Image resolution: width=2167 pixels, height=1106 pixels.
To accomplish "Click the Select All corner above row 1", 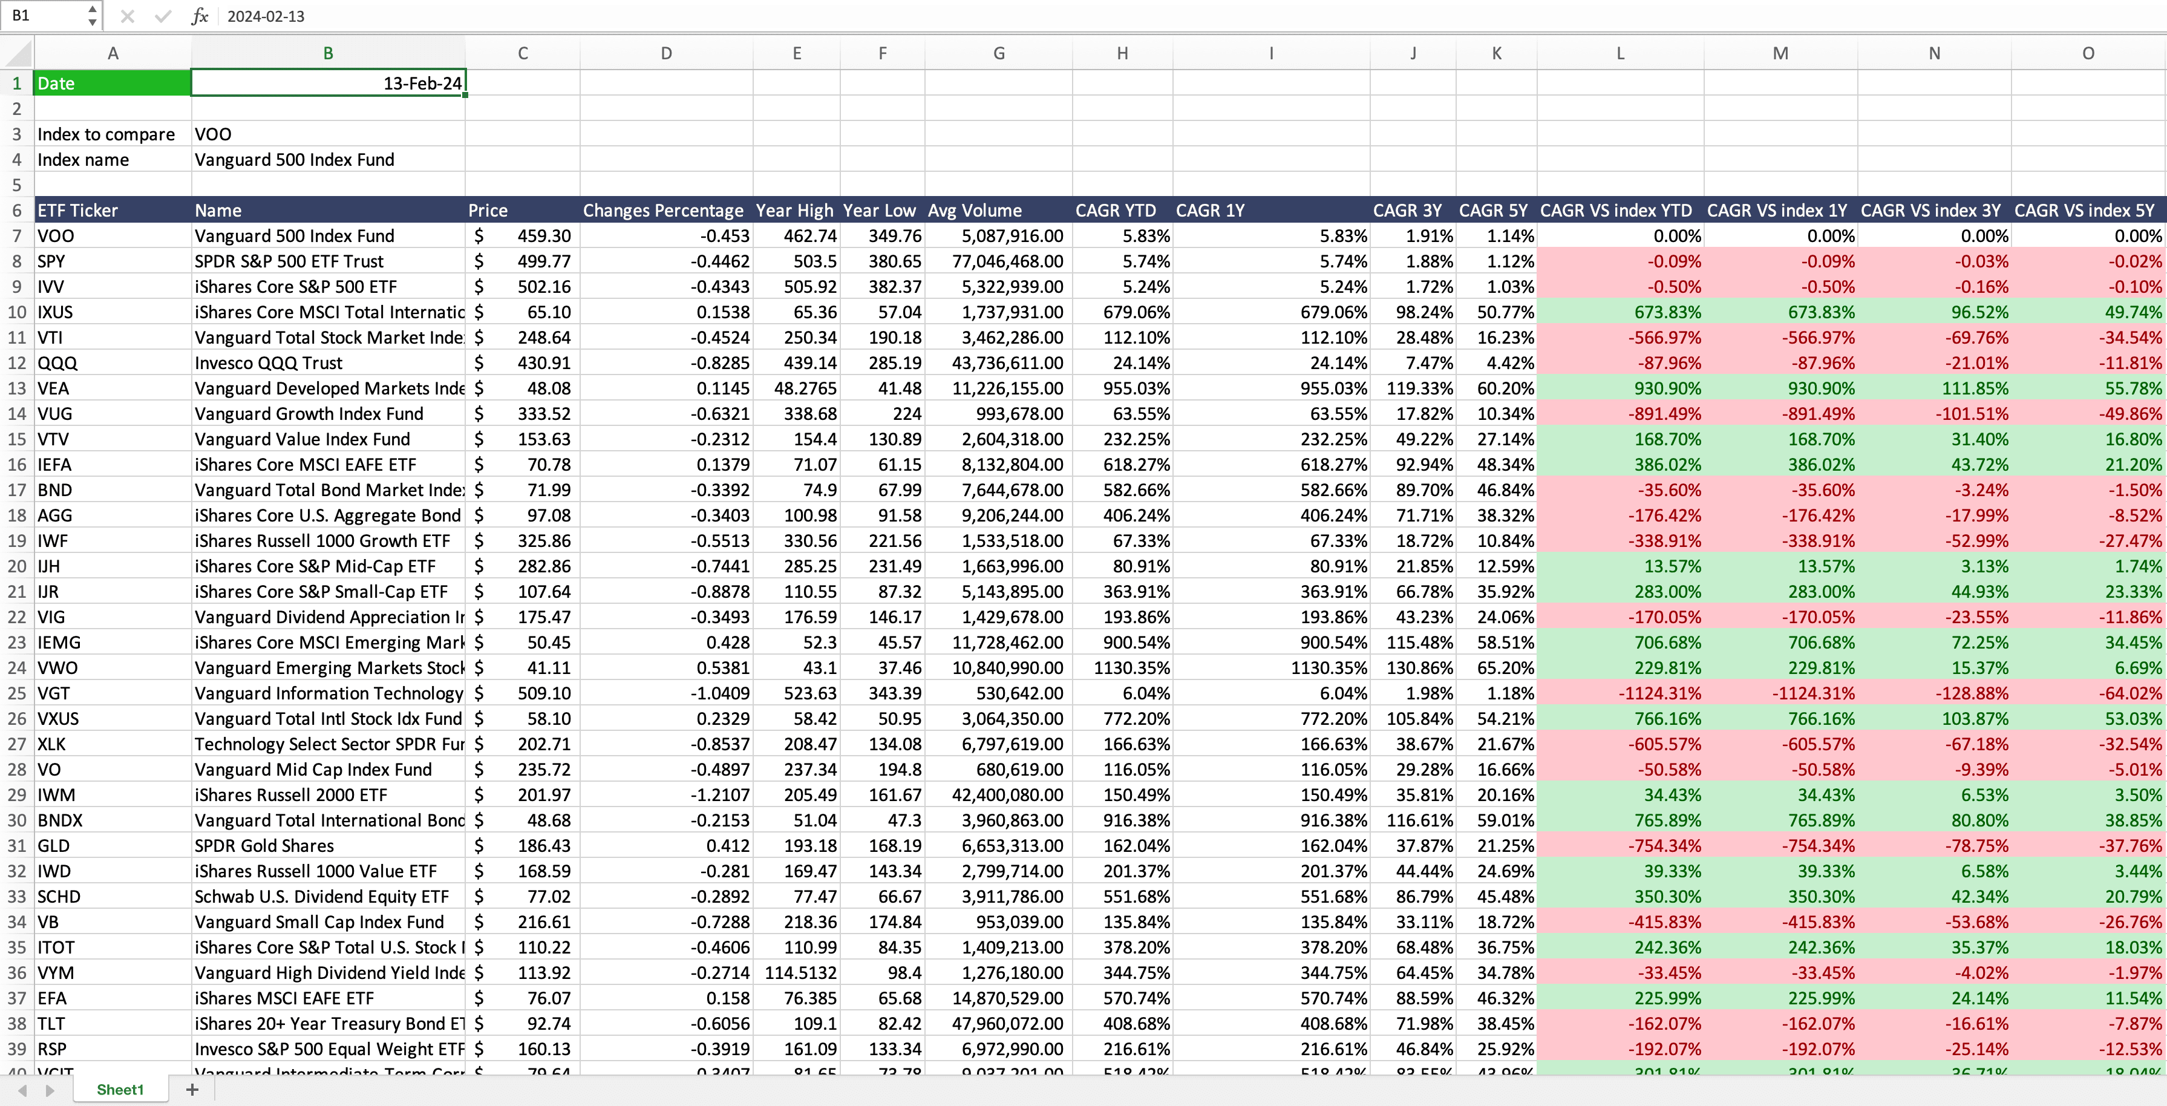I will point(17,52).
